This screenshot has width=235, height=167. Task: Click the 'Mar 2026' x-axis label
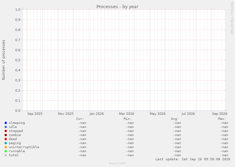[127, 114]
